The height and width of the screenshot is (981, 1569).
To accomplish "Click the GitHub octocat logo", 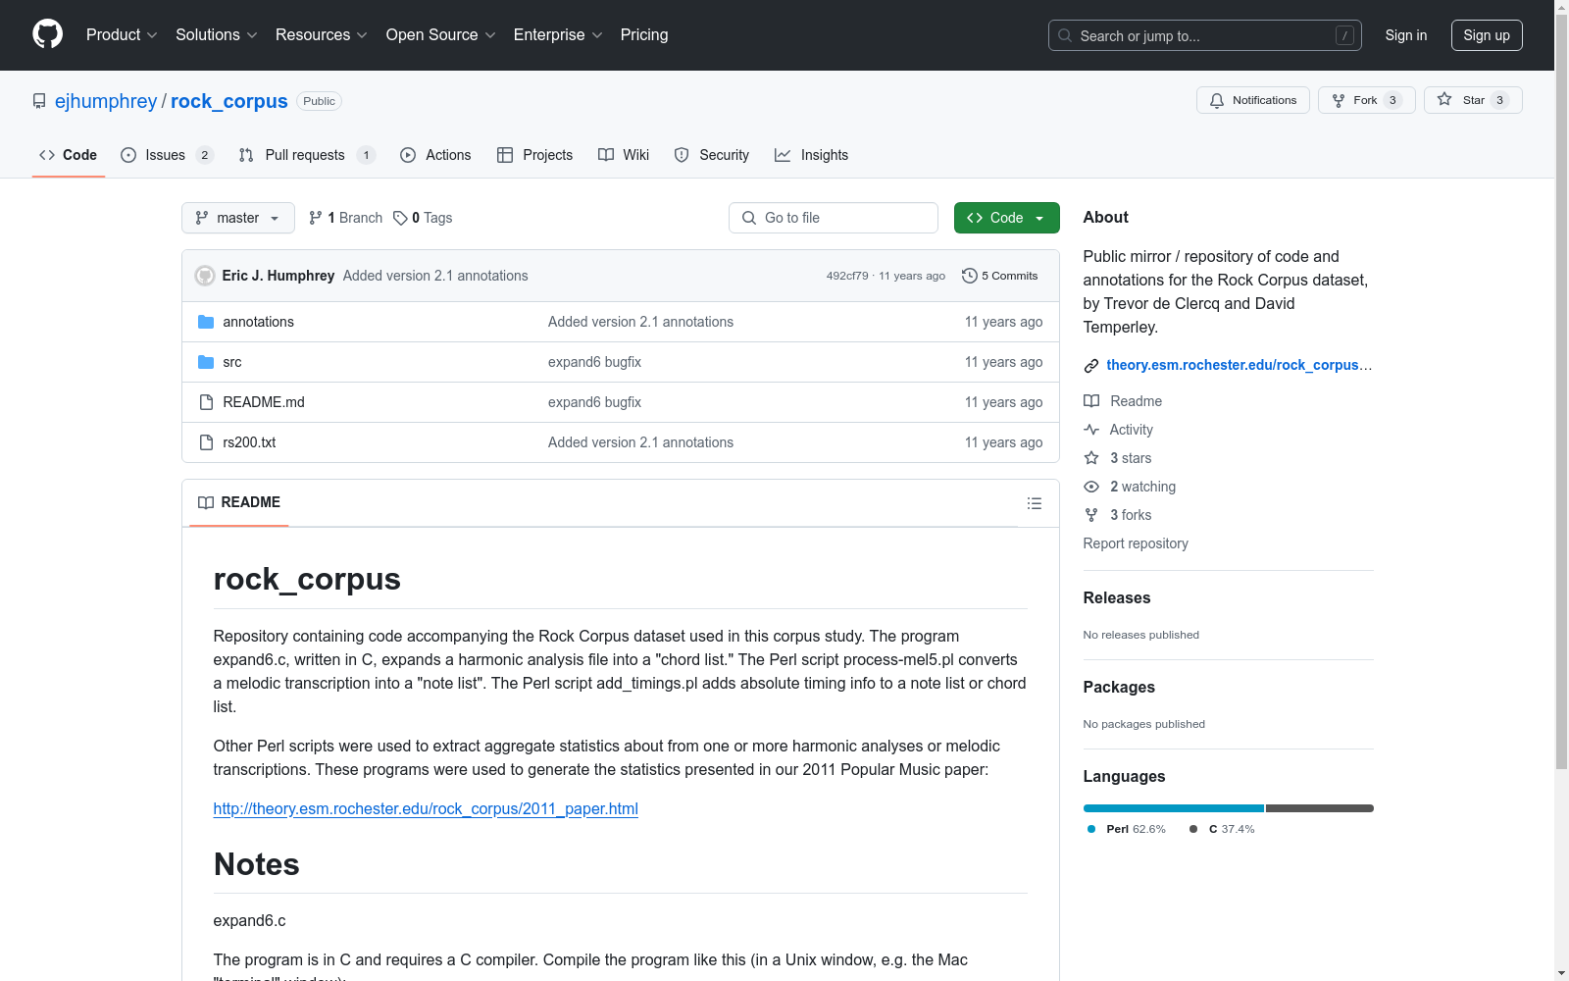I will [47, 34].
